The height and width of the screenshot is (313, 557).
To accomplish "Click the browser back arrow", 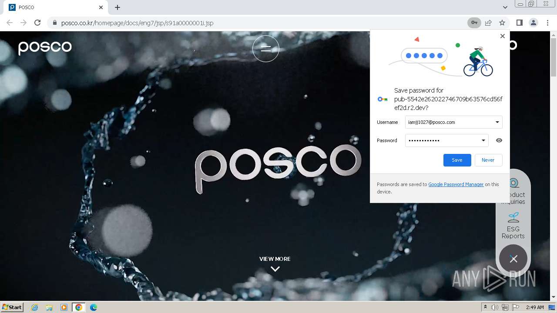I will click(x=10, y=23).
